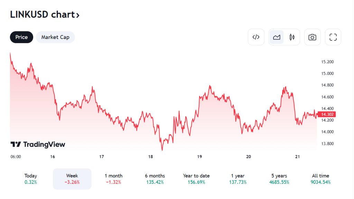Switch to candlestick chart view
This screenshot has width=354, height=199.
(292, 37)
